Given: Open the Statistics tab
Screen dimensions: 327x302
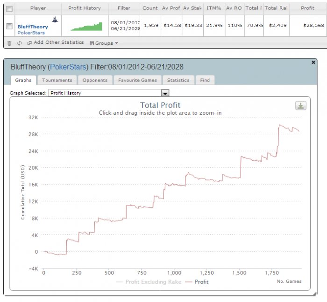Looking at the screenshot, I should pyautogui.click(x=178, y=80).
